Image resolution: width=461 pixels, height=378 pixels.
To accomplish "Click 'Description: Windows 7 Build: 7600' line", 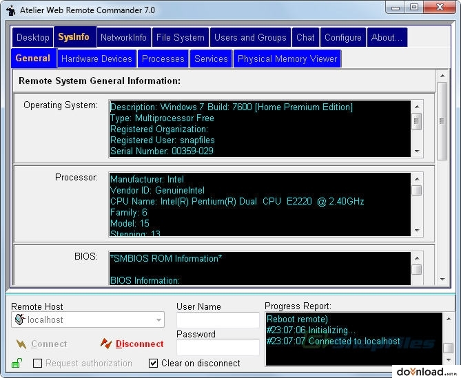I will coord(232,107).
